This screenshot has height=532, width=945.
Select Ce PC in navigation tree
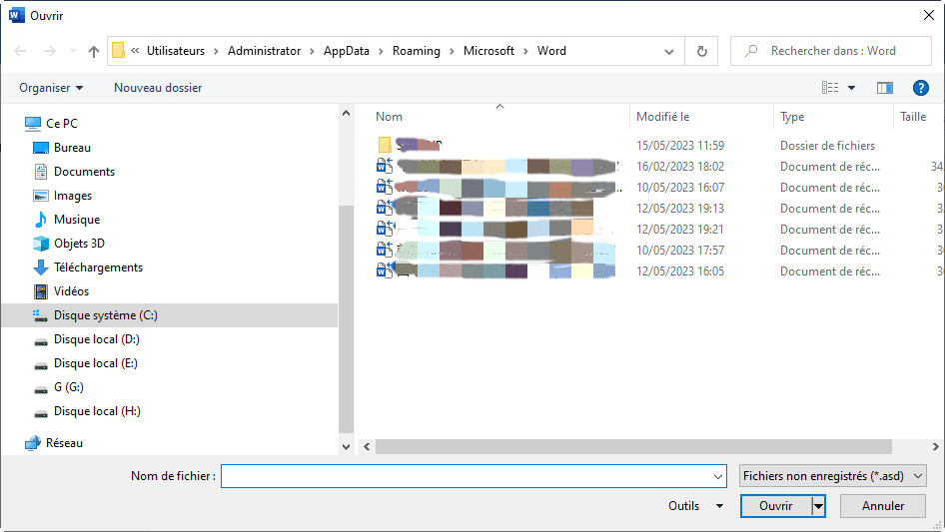pos(62,124)
